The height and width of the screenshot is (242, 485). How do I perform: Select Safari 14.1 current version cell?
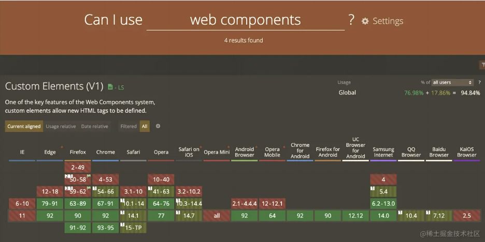tap(133, 216)
